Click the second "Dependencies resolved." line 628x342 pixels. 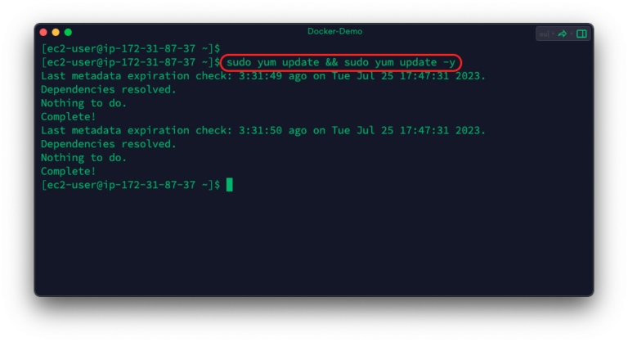109,144
